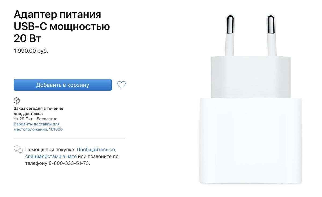Click the right plug prong of the adapter
The height and width of the screenshot is (197, 322).
point(272,36)
